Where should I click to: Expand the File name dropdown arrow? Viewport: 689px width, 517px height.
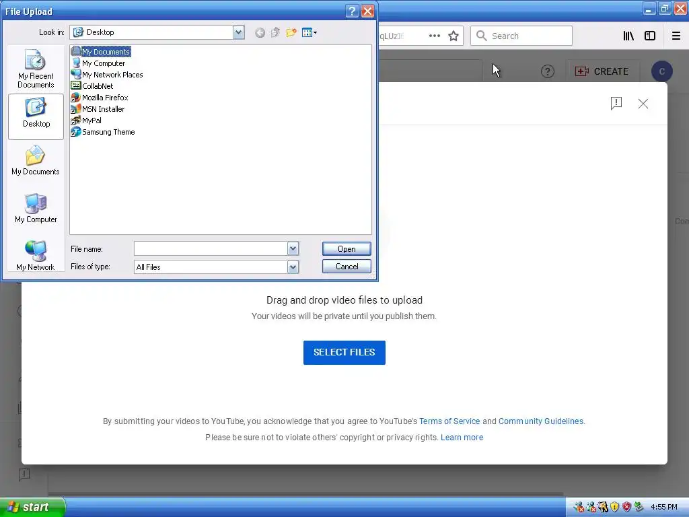click(x=293, y=249)
